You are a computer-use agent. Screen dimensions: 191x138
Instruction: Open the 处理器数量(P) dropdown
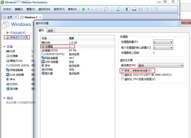(163, 42)
